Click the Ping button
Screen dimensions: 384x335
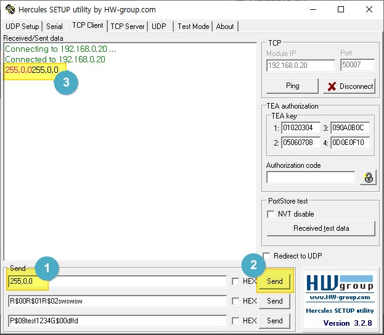click(292, 86)
